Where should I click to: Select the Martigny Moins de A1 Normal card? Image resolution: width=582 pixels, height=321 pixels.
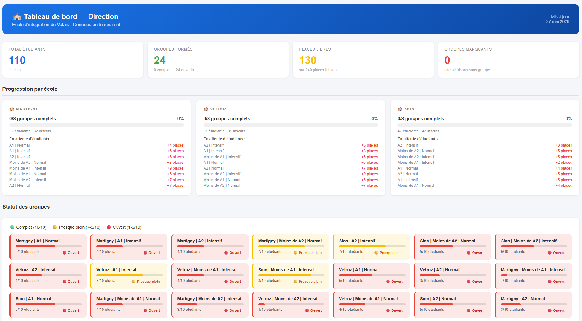coord(129,305)
